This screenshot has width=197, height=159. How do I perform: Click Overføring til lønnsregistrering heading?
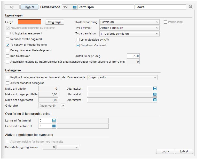[x=28, y=114]
